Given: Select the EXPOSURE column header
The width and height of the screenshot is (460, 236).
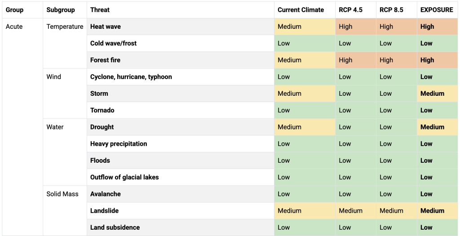Looking at the screenshot, I should (438, 10).
